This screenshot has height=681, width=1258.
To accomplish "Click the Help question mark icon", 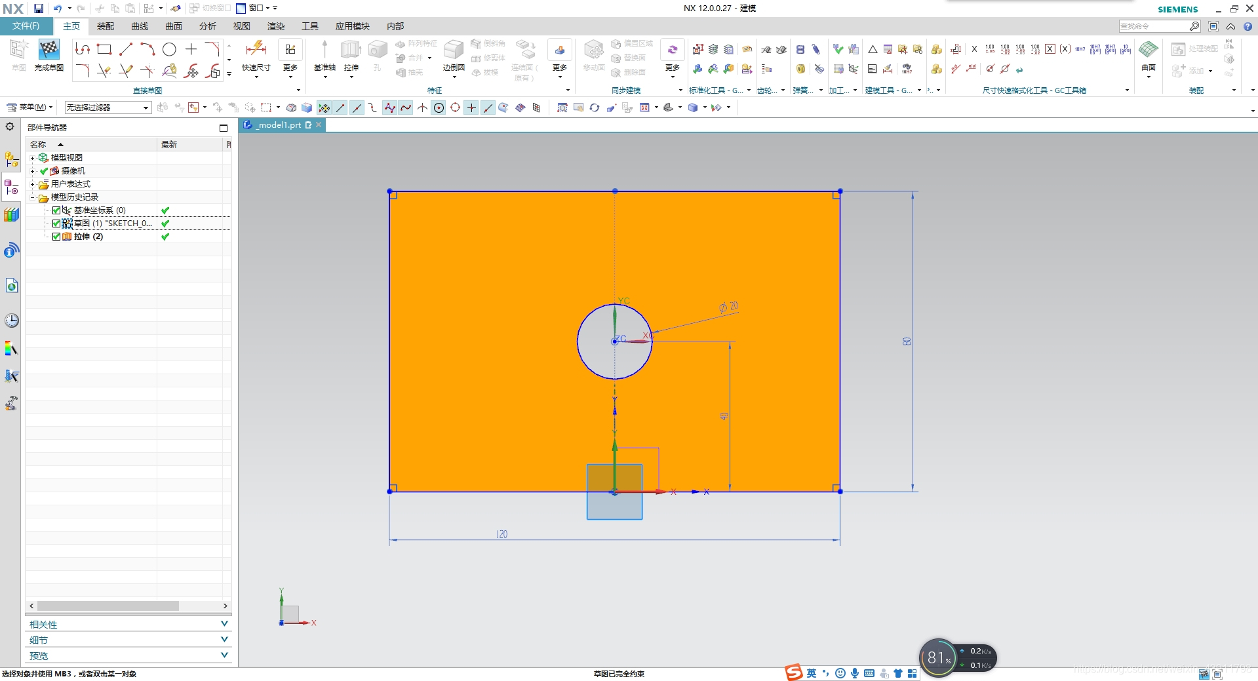I will (x=1248, y=26).
